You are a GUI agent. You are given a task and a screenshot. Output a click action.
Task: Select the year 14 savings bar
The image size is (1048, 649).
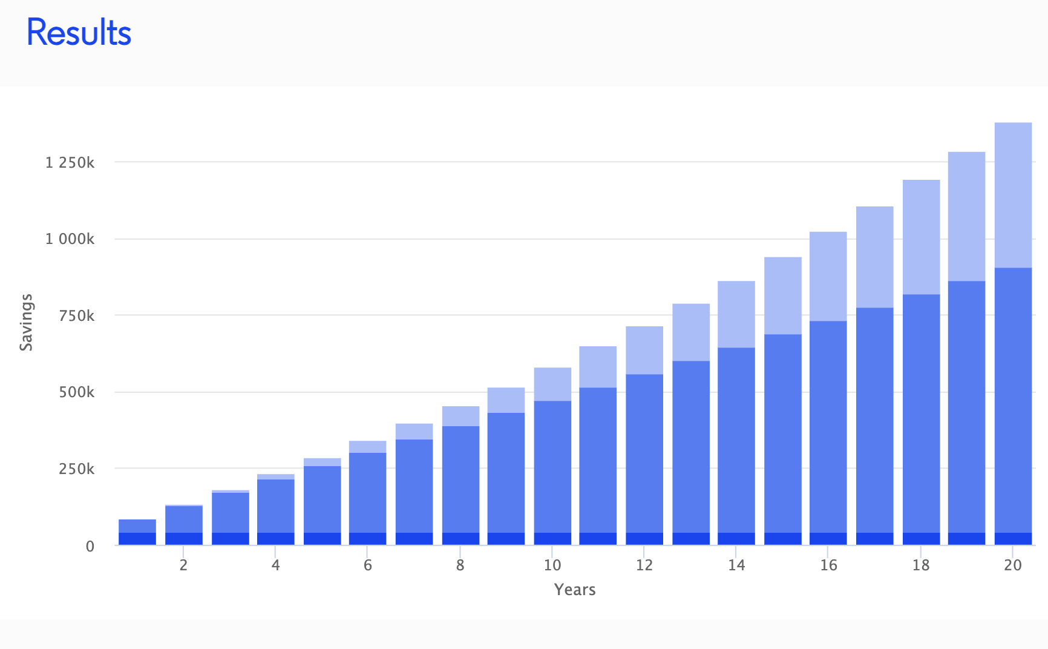736,413
